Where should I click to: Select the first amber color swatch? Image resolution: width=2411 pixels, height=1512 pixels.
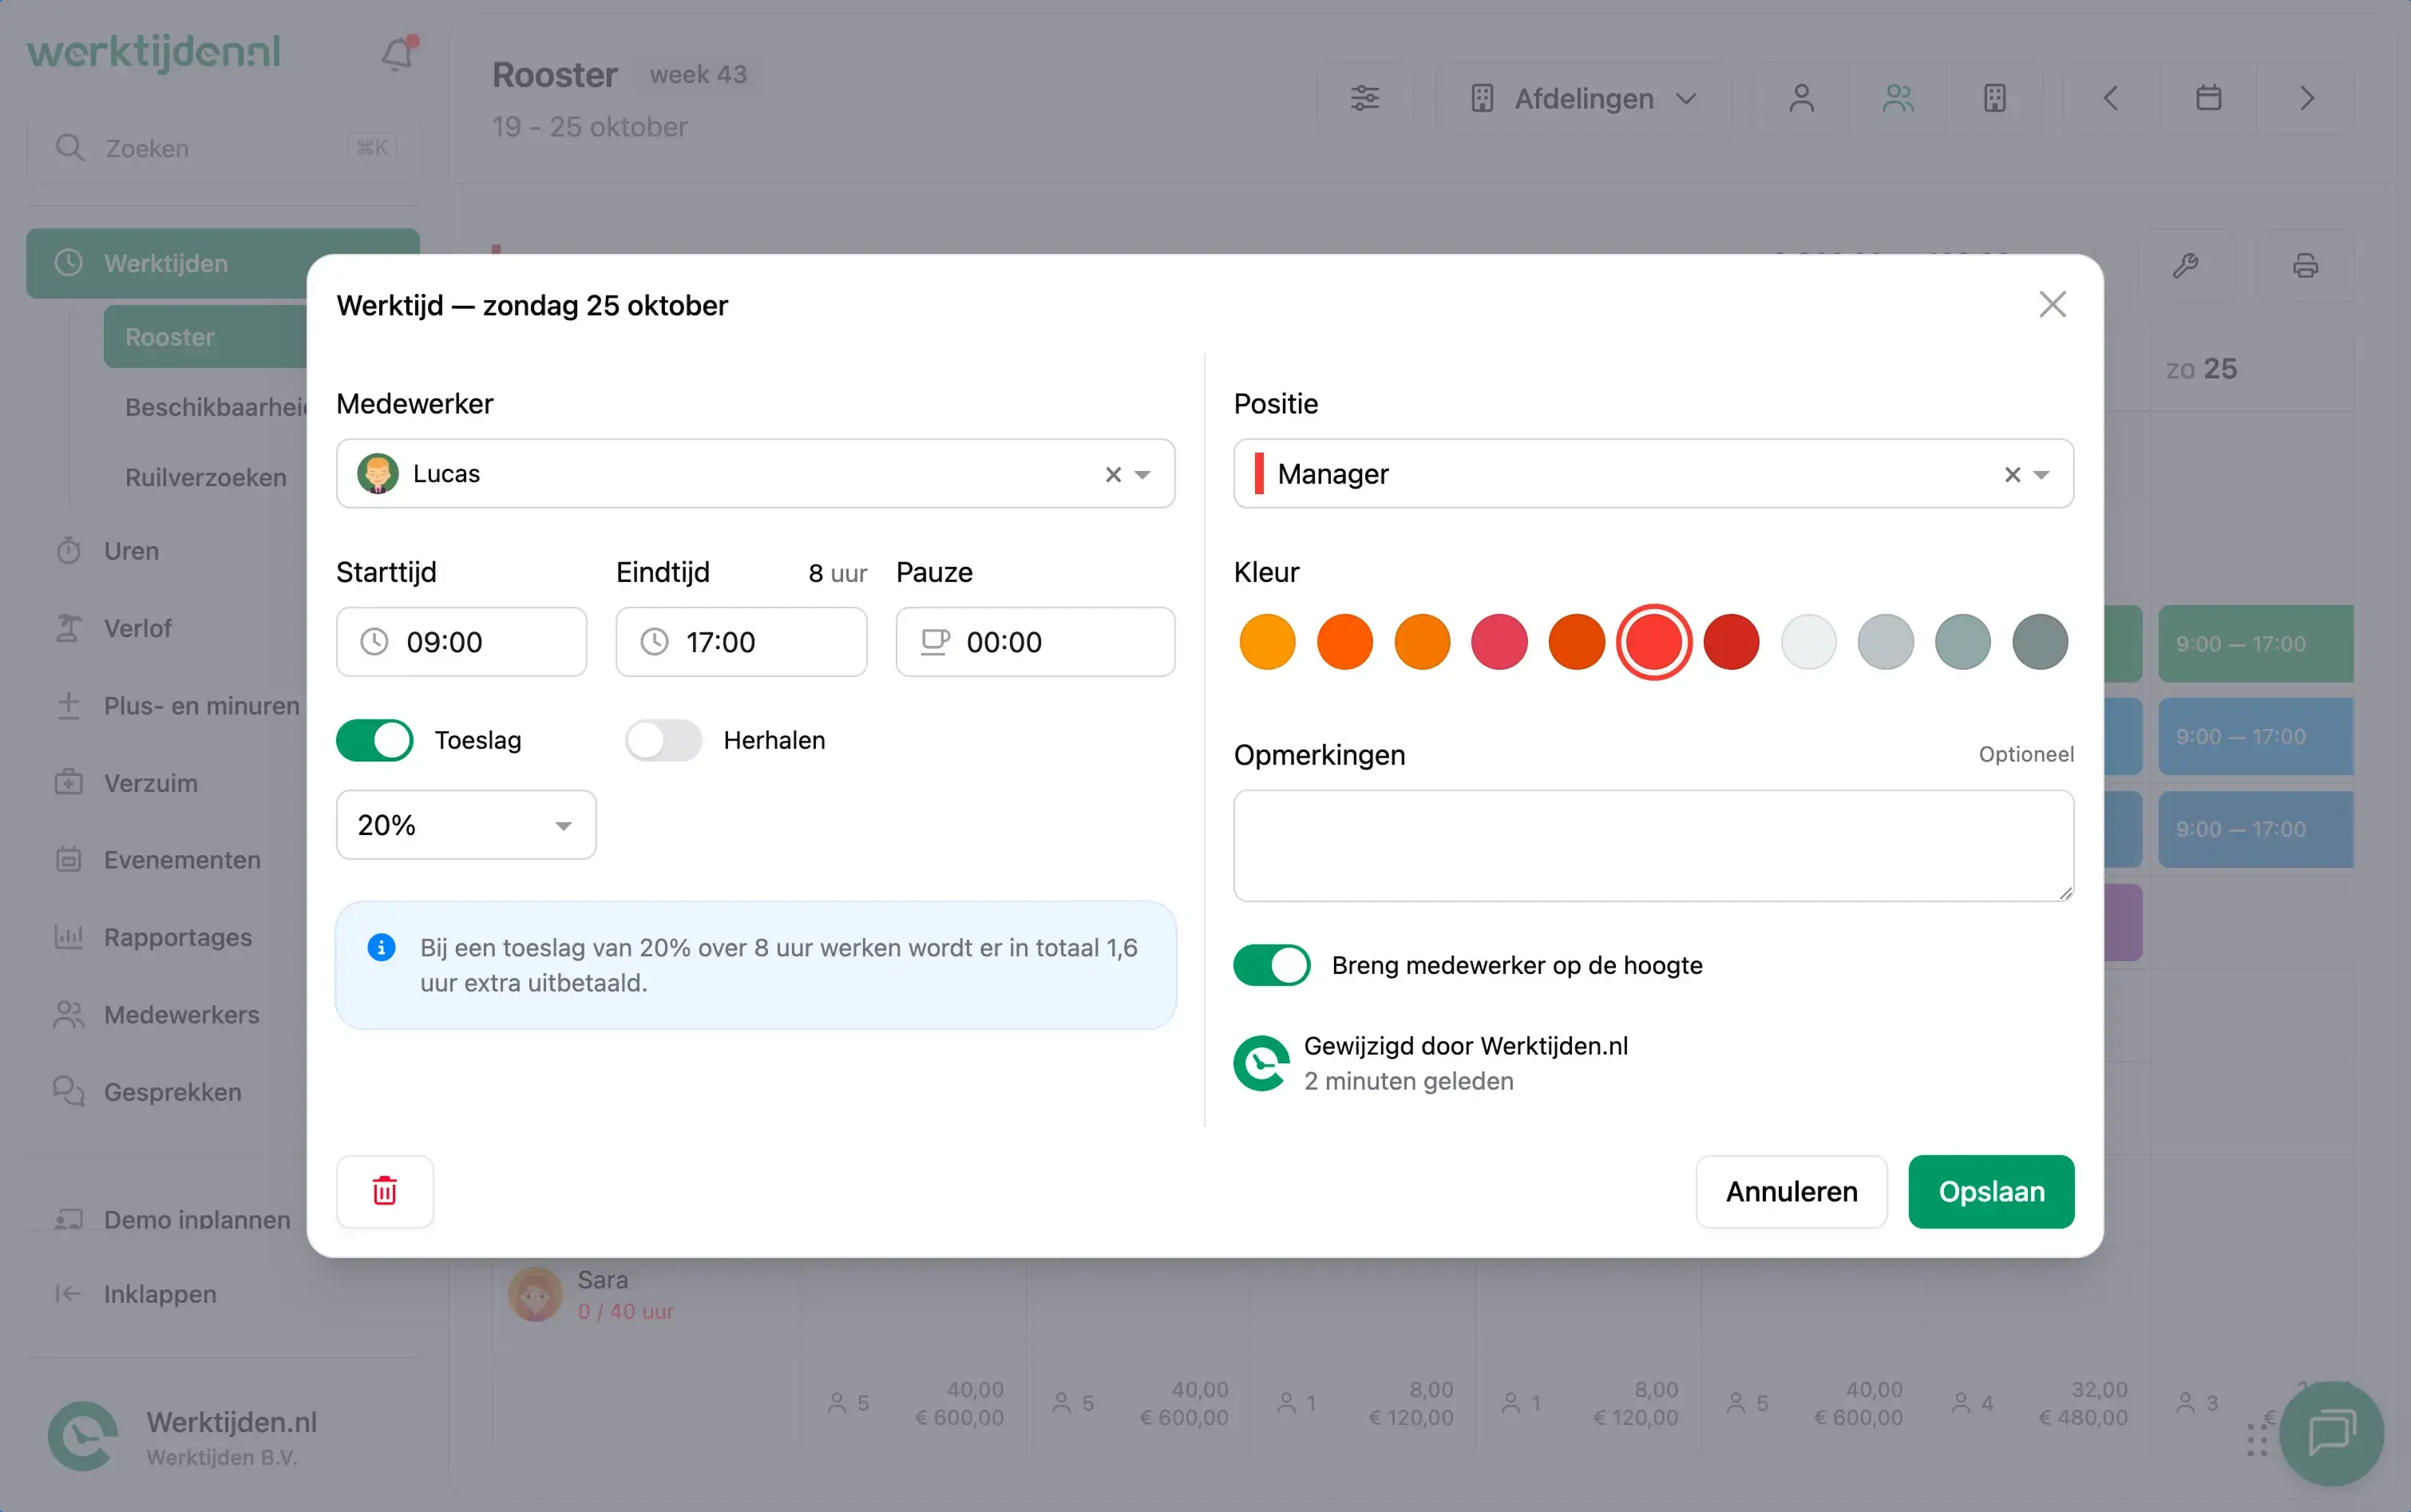point(1267,641)
